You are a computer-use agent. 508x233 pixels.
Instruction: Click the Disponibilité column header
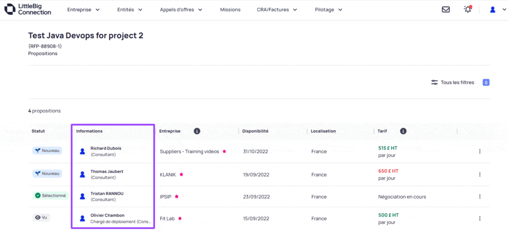pyautogui.click(x=255, y=131)
